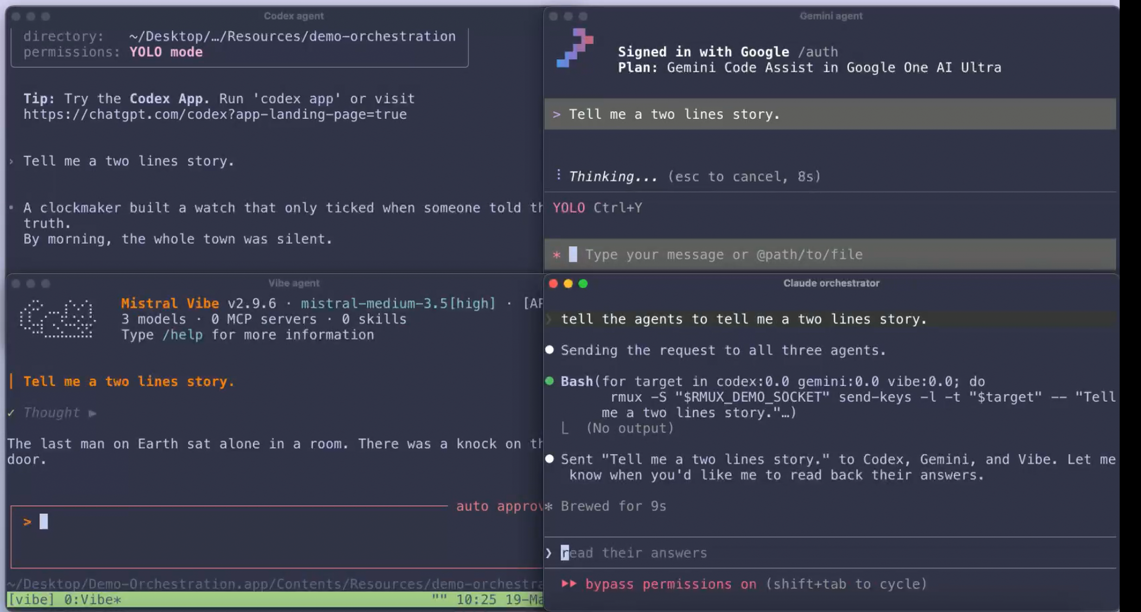The image size is (1141, 612).
Task: Click "(shift+tab to cycle)" hint text
Action: (x=846, y=584)
